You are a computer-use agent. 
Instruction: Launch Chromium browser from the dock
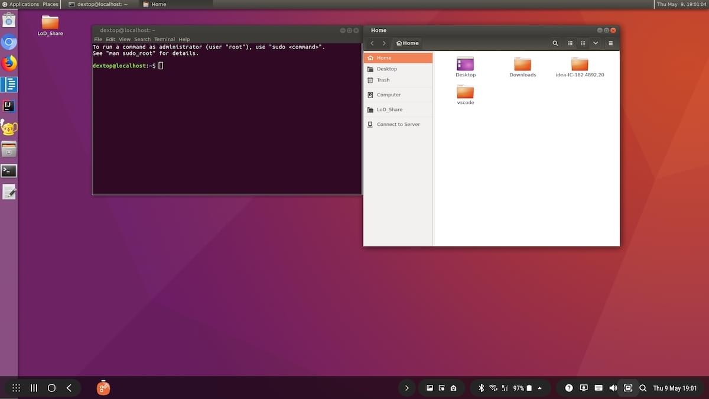[x=9, y=42]
